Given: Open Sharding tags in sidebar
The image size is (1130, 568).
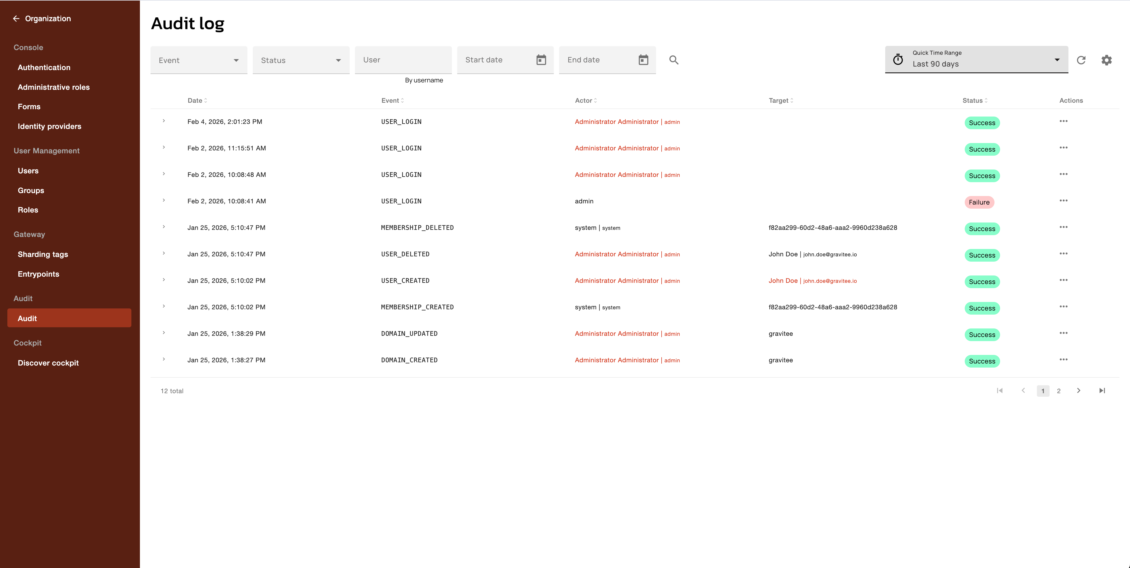Looking at the screenshot, I should [43, 254].
